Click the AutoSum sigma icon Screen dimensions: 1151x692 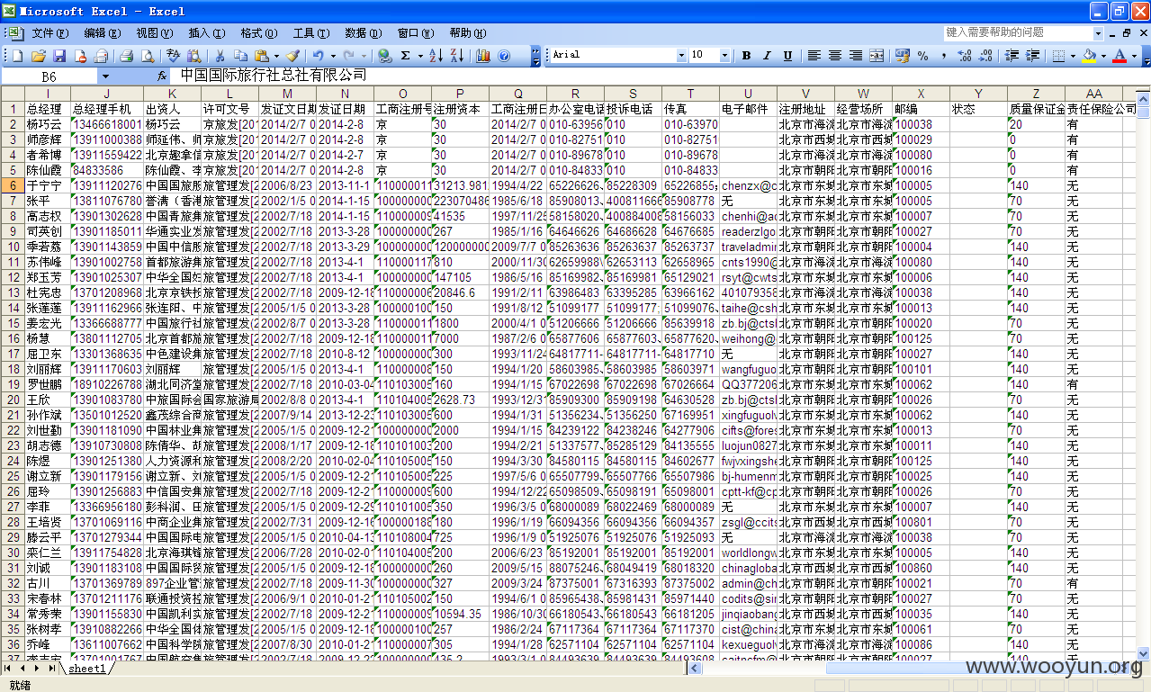(x=406, y=56)
